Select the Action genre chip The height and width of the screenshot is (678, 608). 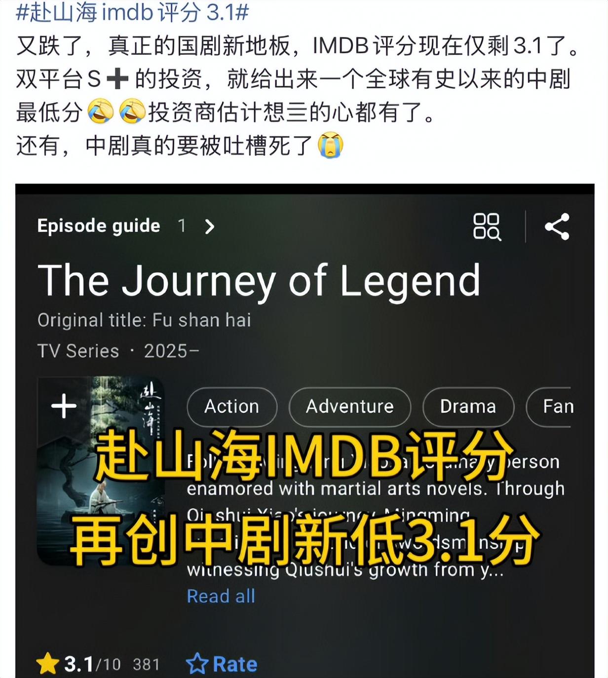(232, 407)
